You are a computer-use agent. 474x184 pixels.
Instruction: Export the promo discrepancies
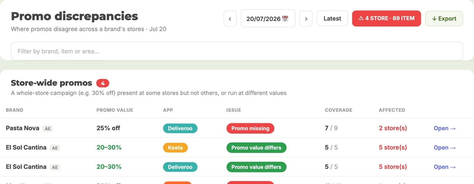[x=444, y=18]
